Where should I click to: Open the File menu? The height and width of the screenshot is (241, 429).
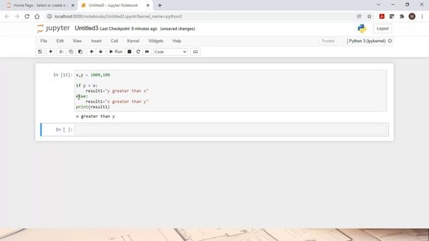click(x=44, y=41)
